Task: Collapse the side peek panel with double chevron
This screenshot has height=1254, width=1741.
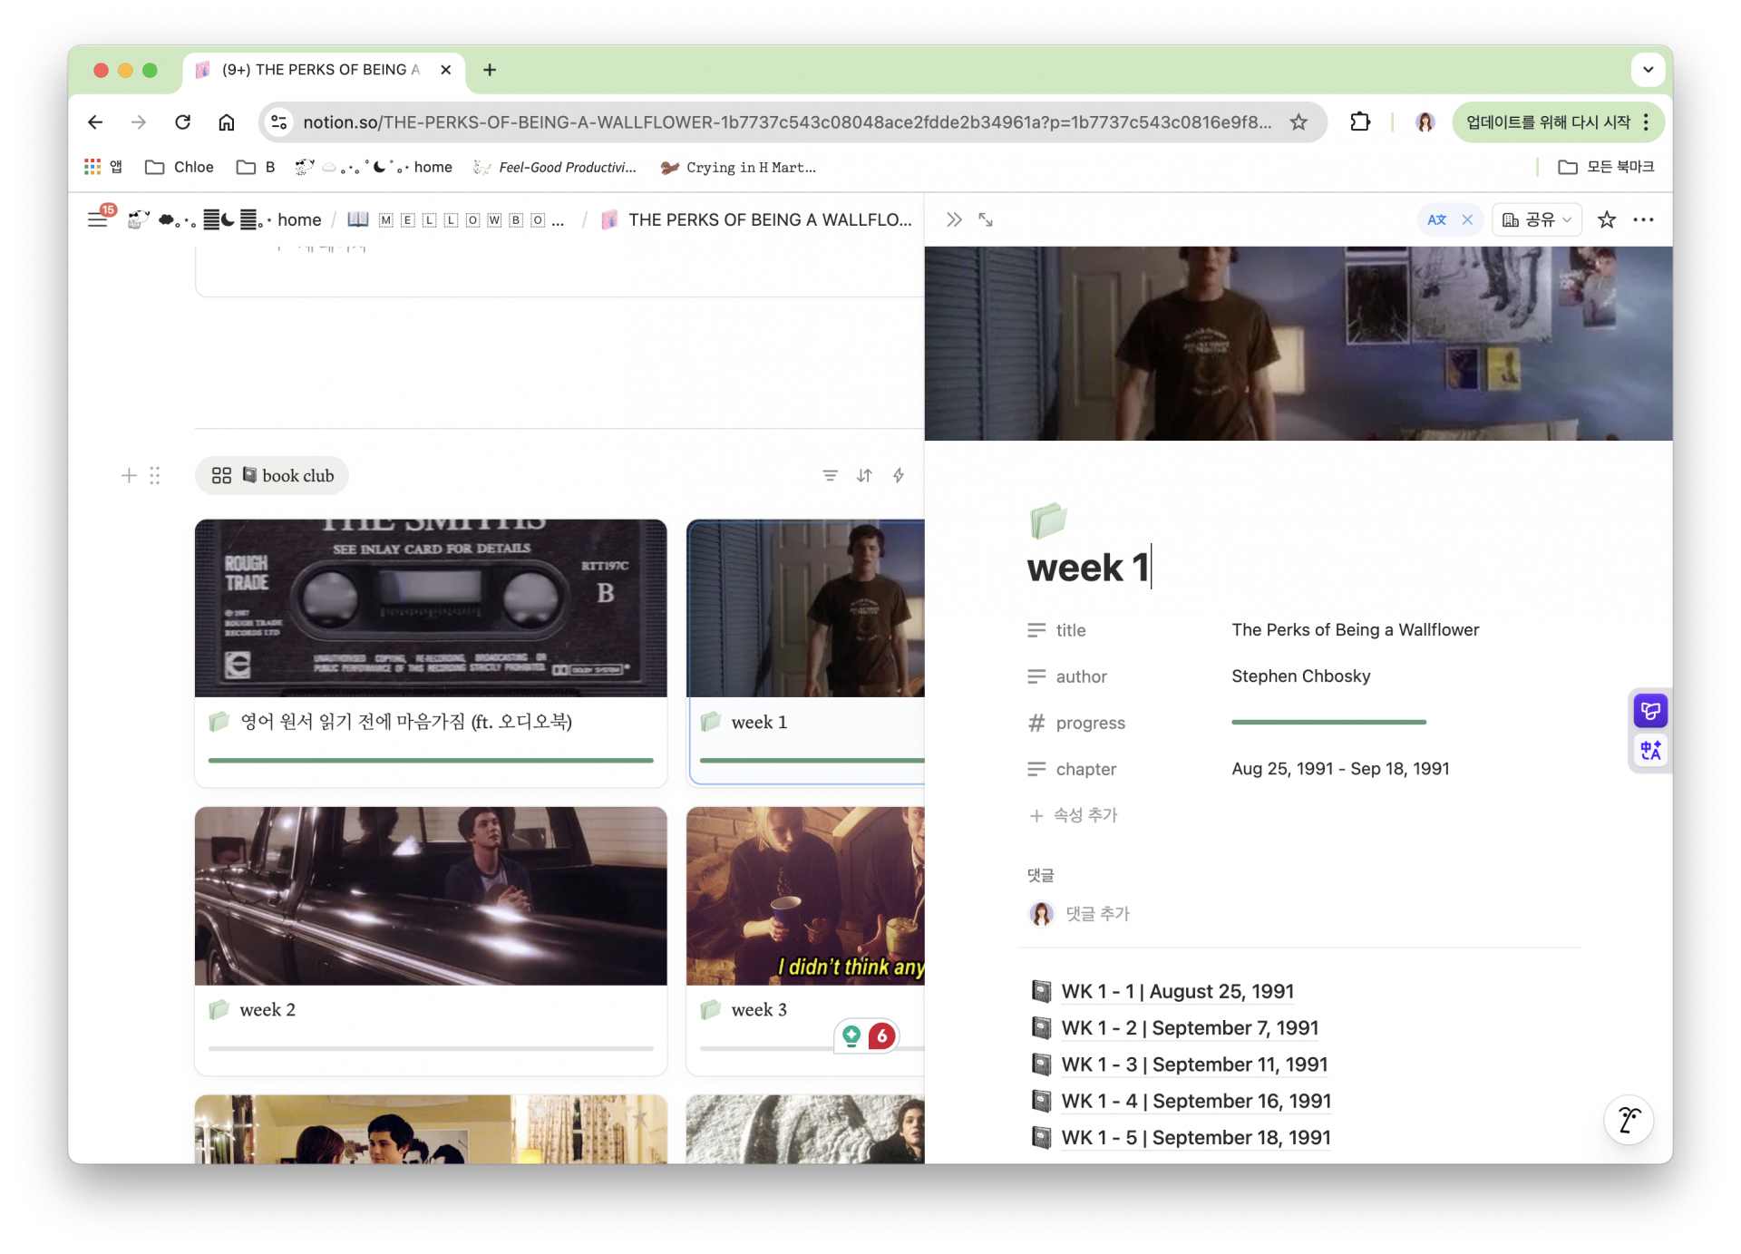Action: point(954,219)
